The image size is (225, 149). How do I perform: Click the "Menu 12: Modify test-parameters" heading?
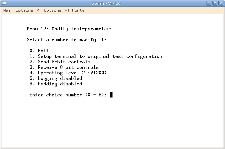[x=69, y=29]
